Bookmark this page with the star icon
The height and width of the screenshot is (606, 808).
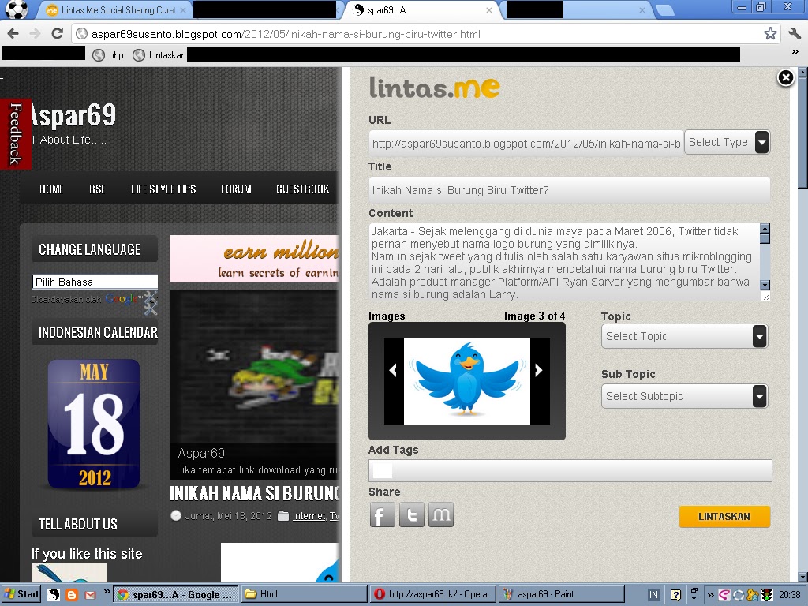770,34
